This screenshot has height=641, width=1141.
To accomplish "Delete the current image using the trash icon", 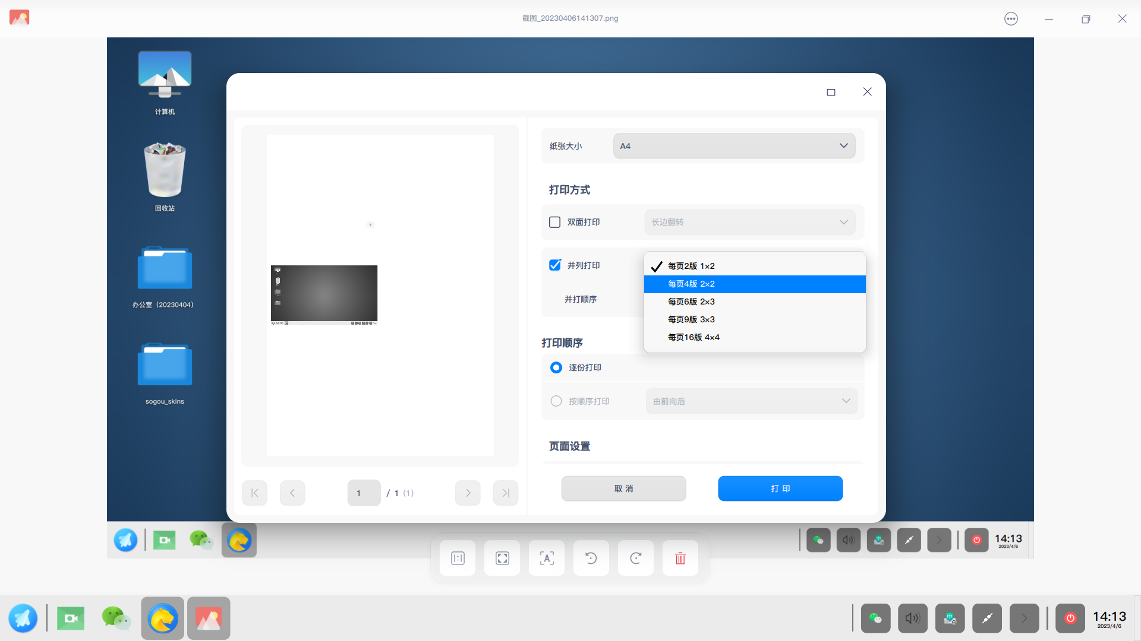I will click(x=680, y=558).
